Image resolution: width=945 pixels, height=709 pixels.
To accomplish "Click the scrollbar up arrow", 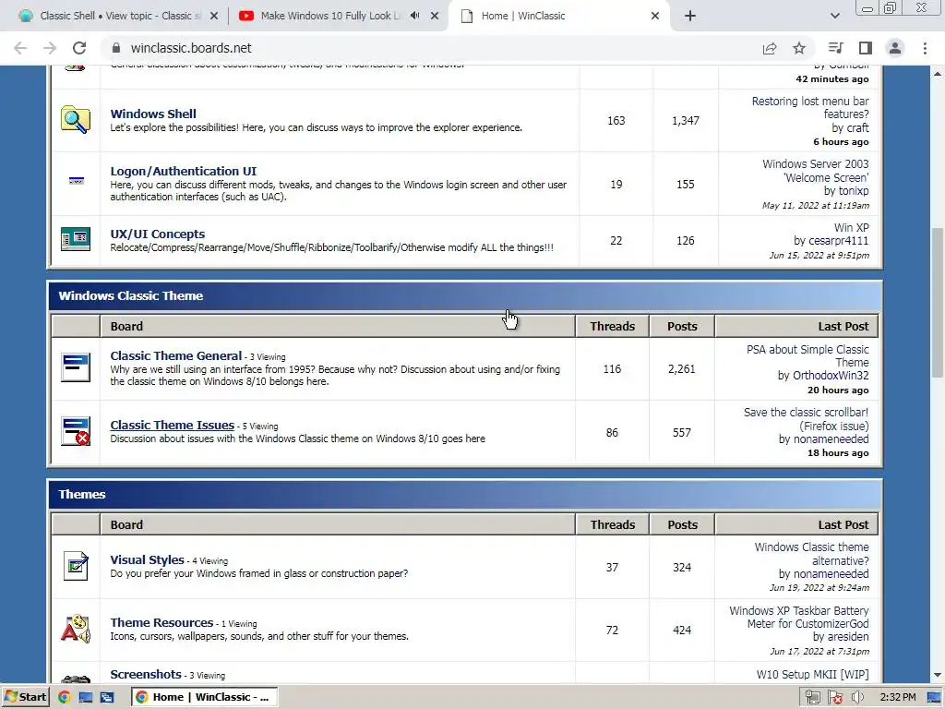I will point(938,74).
